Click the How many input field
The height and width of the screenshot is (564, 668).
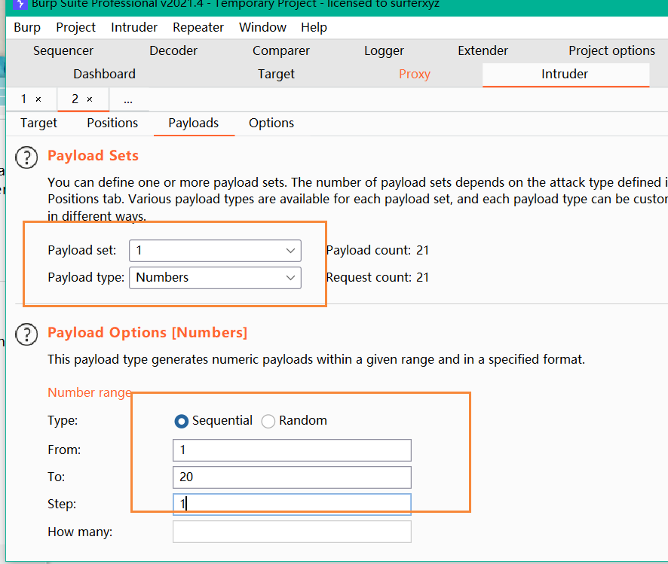pyautogui.click(x=292, y=532)
